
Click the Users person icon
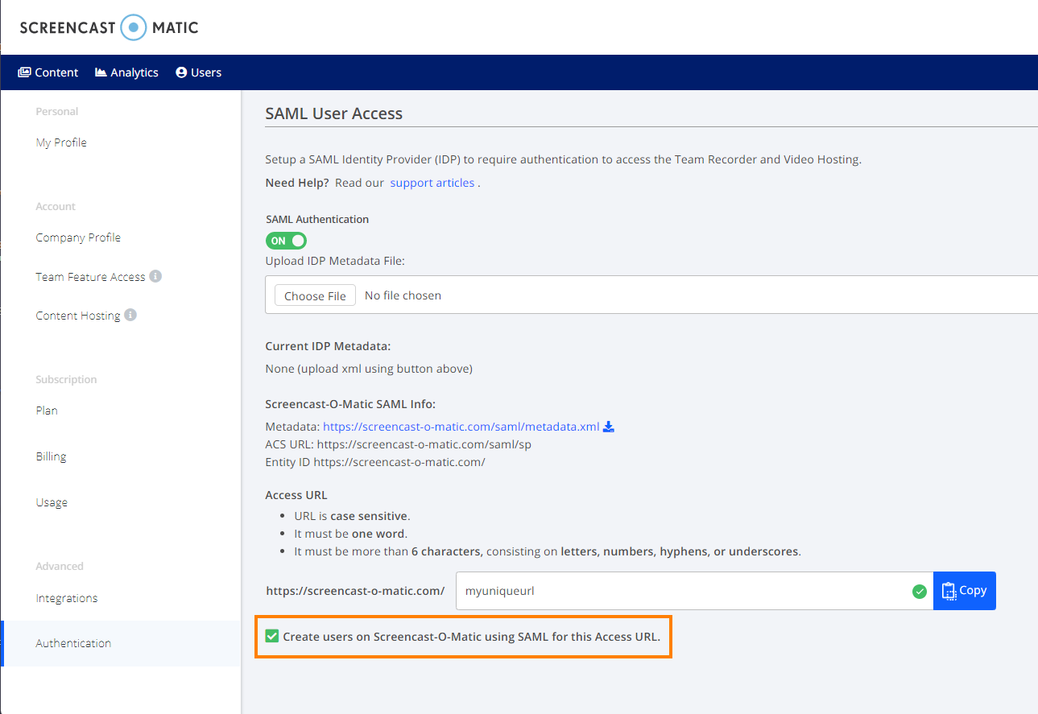tap(181, 72)
